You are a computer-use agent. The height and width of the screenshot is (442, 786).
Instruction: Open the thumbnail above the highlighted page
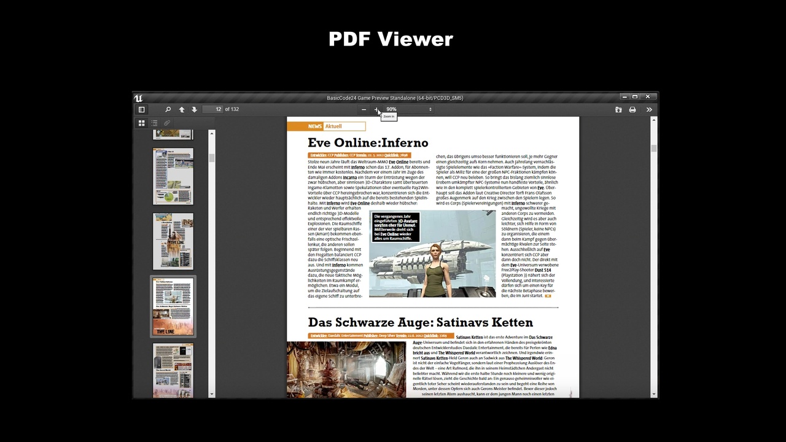pyautogui.click(x=173, y=241)
